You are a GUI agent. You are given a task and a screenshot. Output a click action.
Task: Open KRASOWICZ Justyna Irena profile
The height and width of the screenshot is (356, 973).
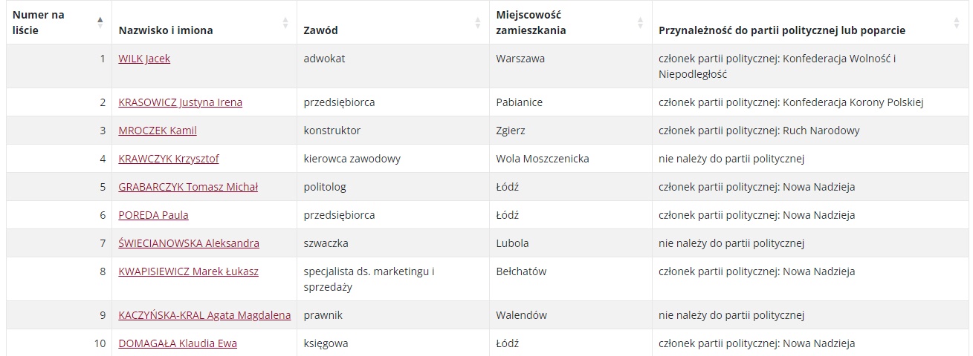(180, 102)
